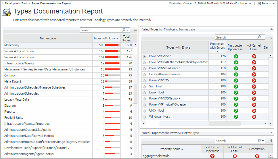The height and width of the screenshot is (159, 278).
Task: Click green check icon for PowerVMServer row
Action: point(236,56)
